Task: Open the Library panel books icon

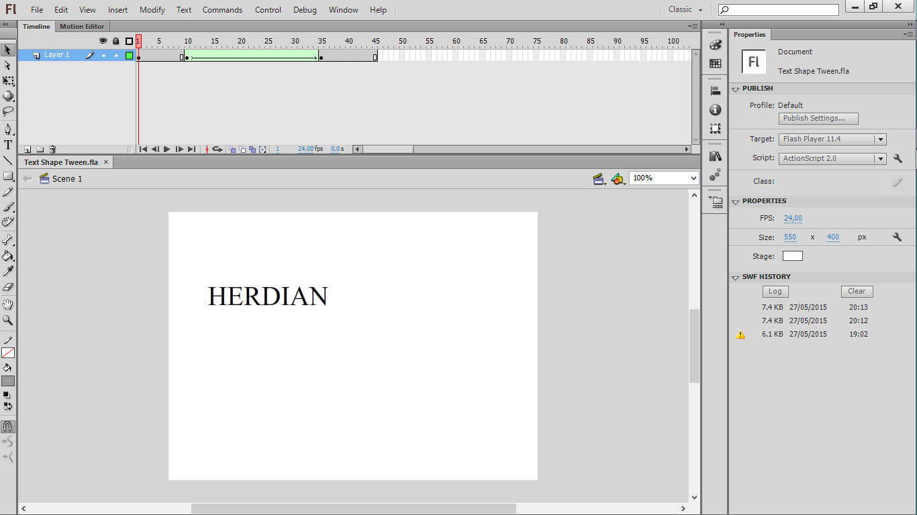Action: pos(715,156)
